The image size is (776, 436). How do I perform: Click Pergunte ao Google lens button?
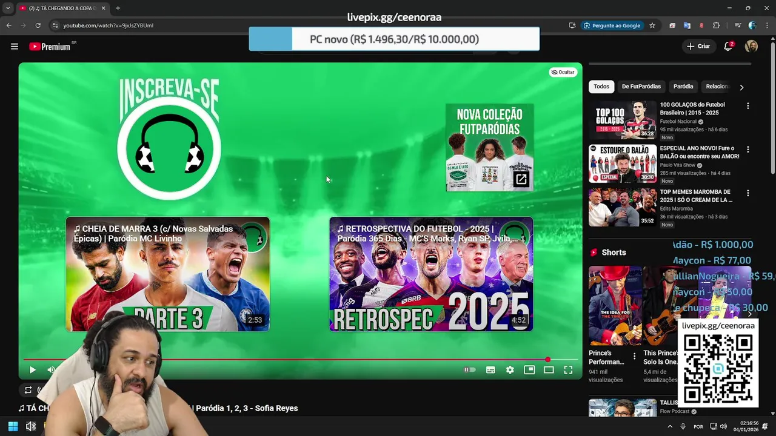click(612, 25)
